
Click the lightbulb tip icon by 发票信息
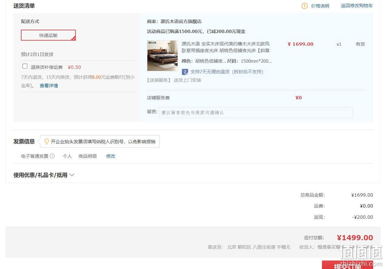[x=47, y=141]
